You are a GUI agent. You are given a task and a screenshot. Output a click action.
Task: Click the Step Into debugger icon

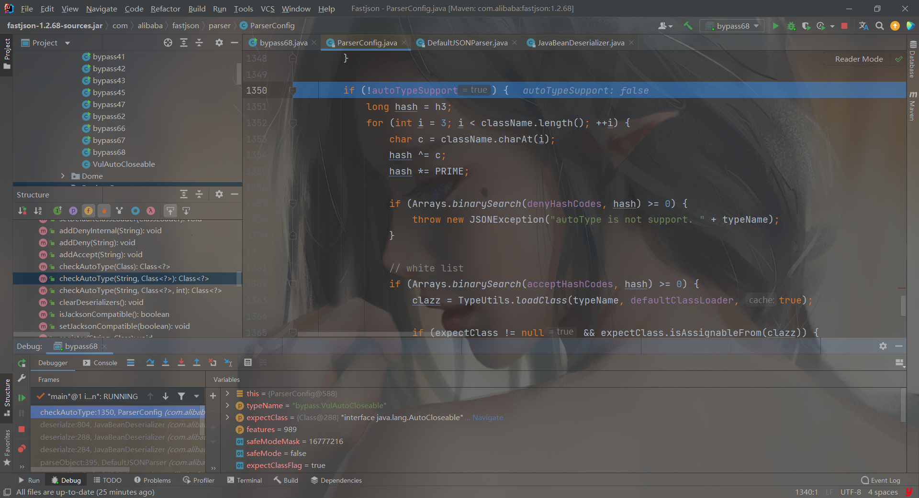[x=166, y=363]
